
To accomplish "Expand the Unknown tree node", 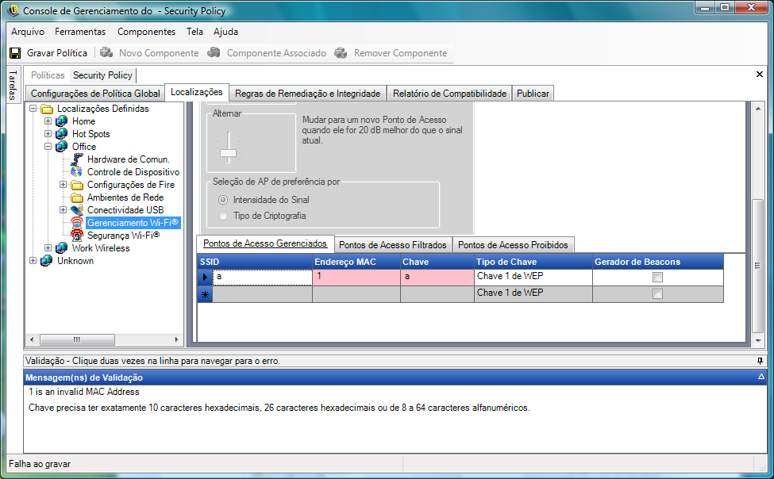I will click(33, 261).
